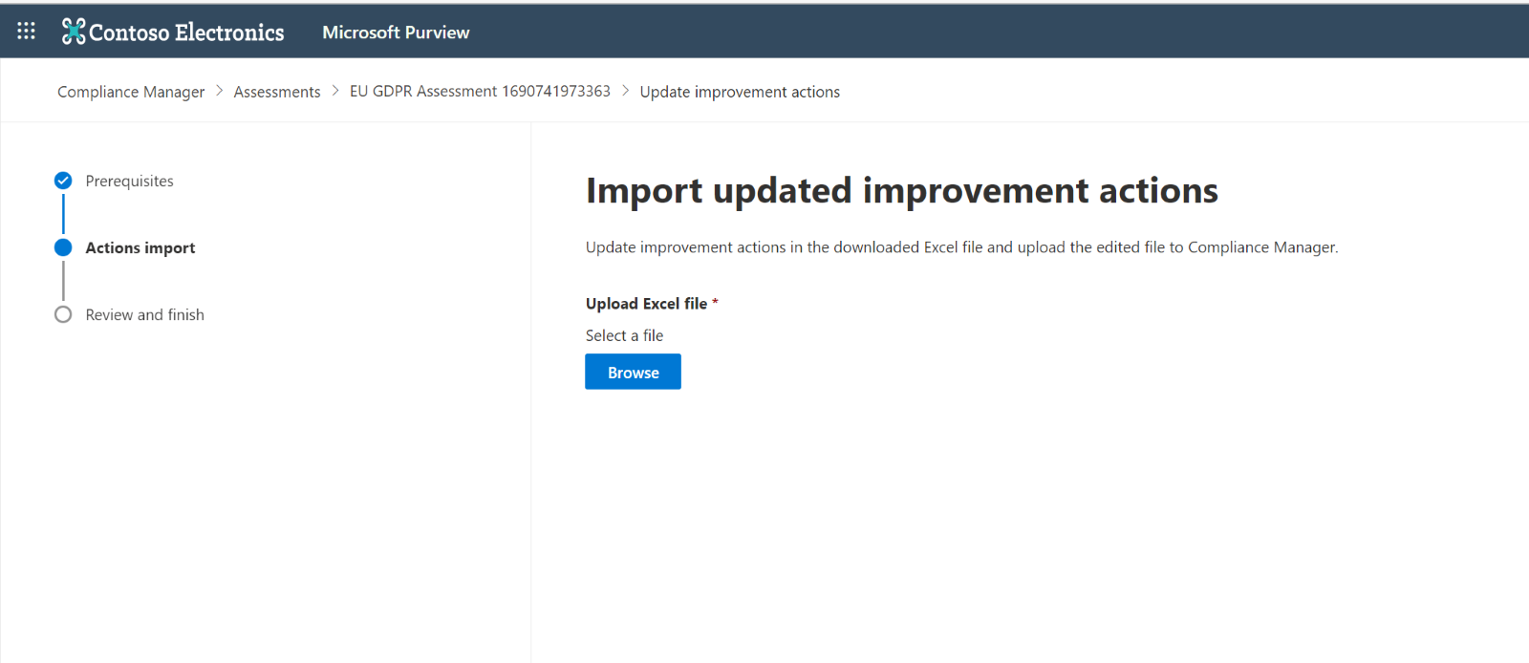The width and height of the screenshot is (1529, 663).
Task: Click the Review and finish empty circle
Action: tap(63, 314)
